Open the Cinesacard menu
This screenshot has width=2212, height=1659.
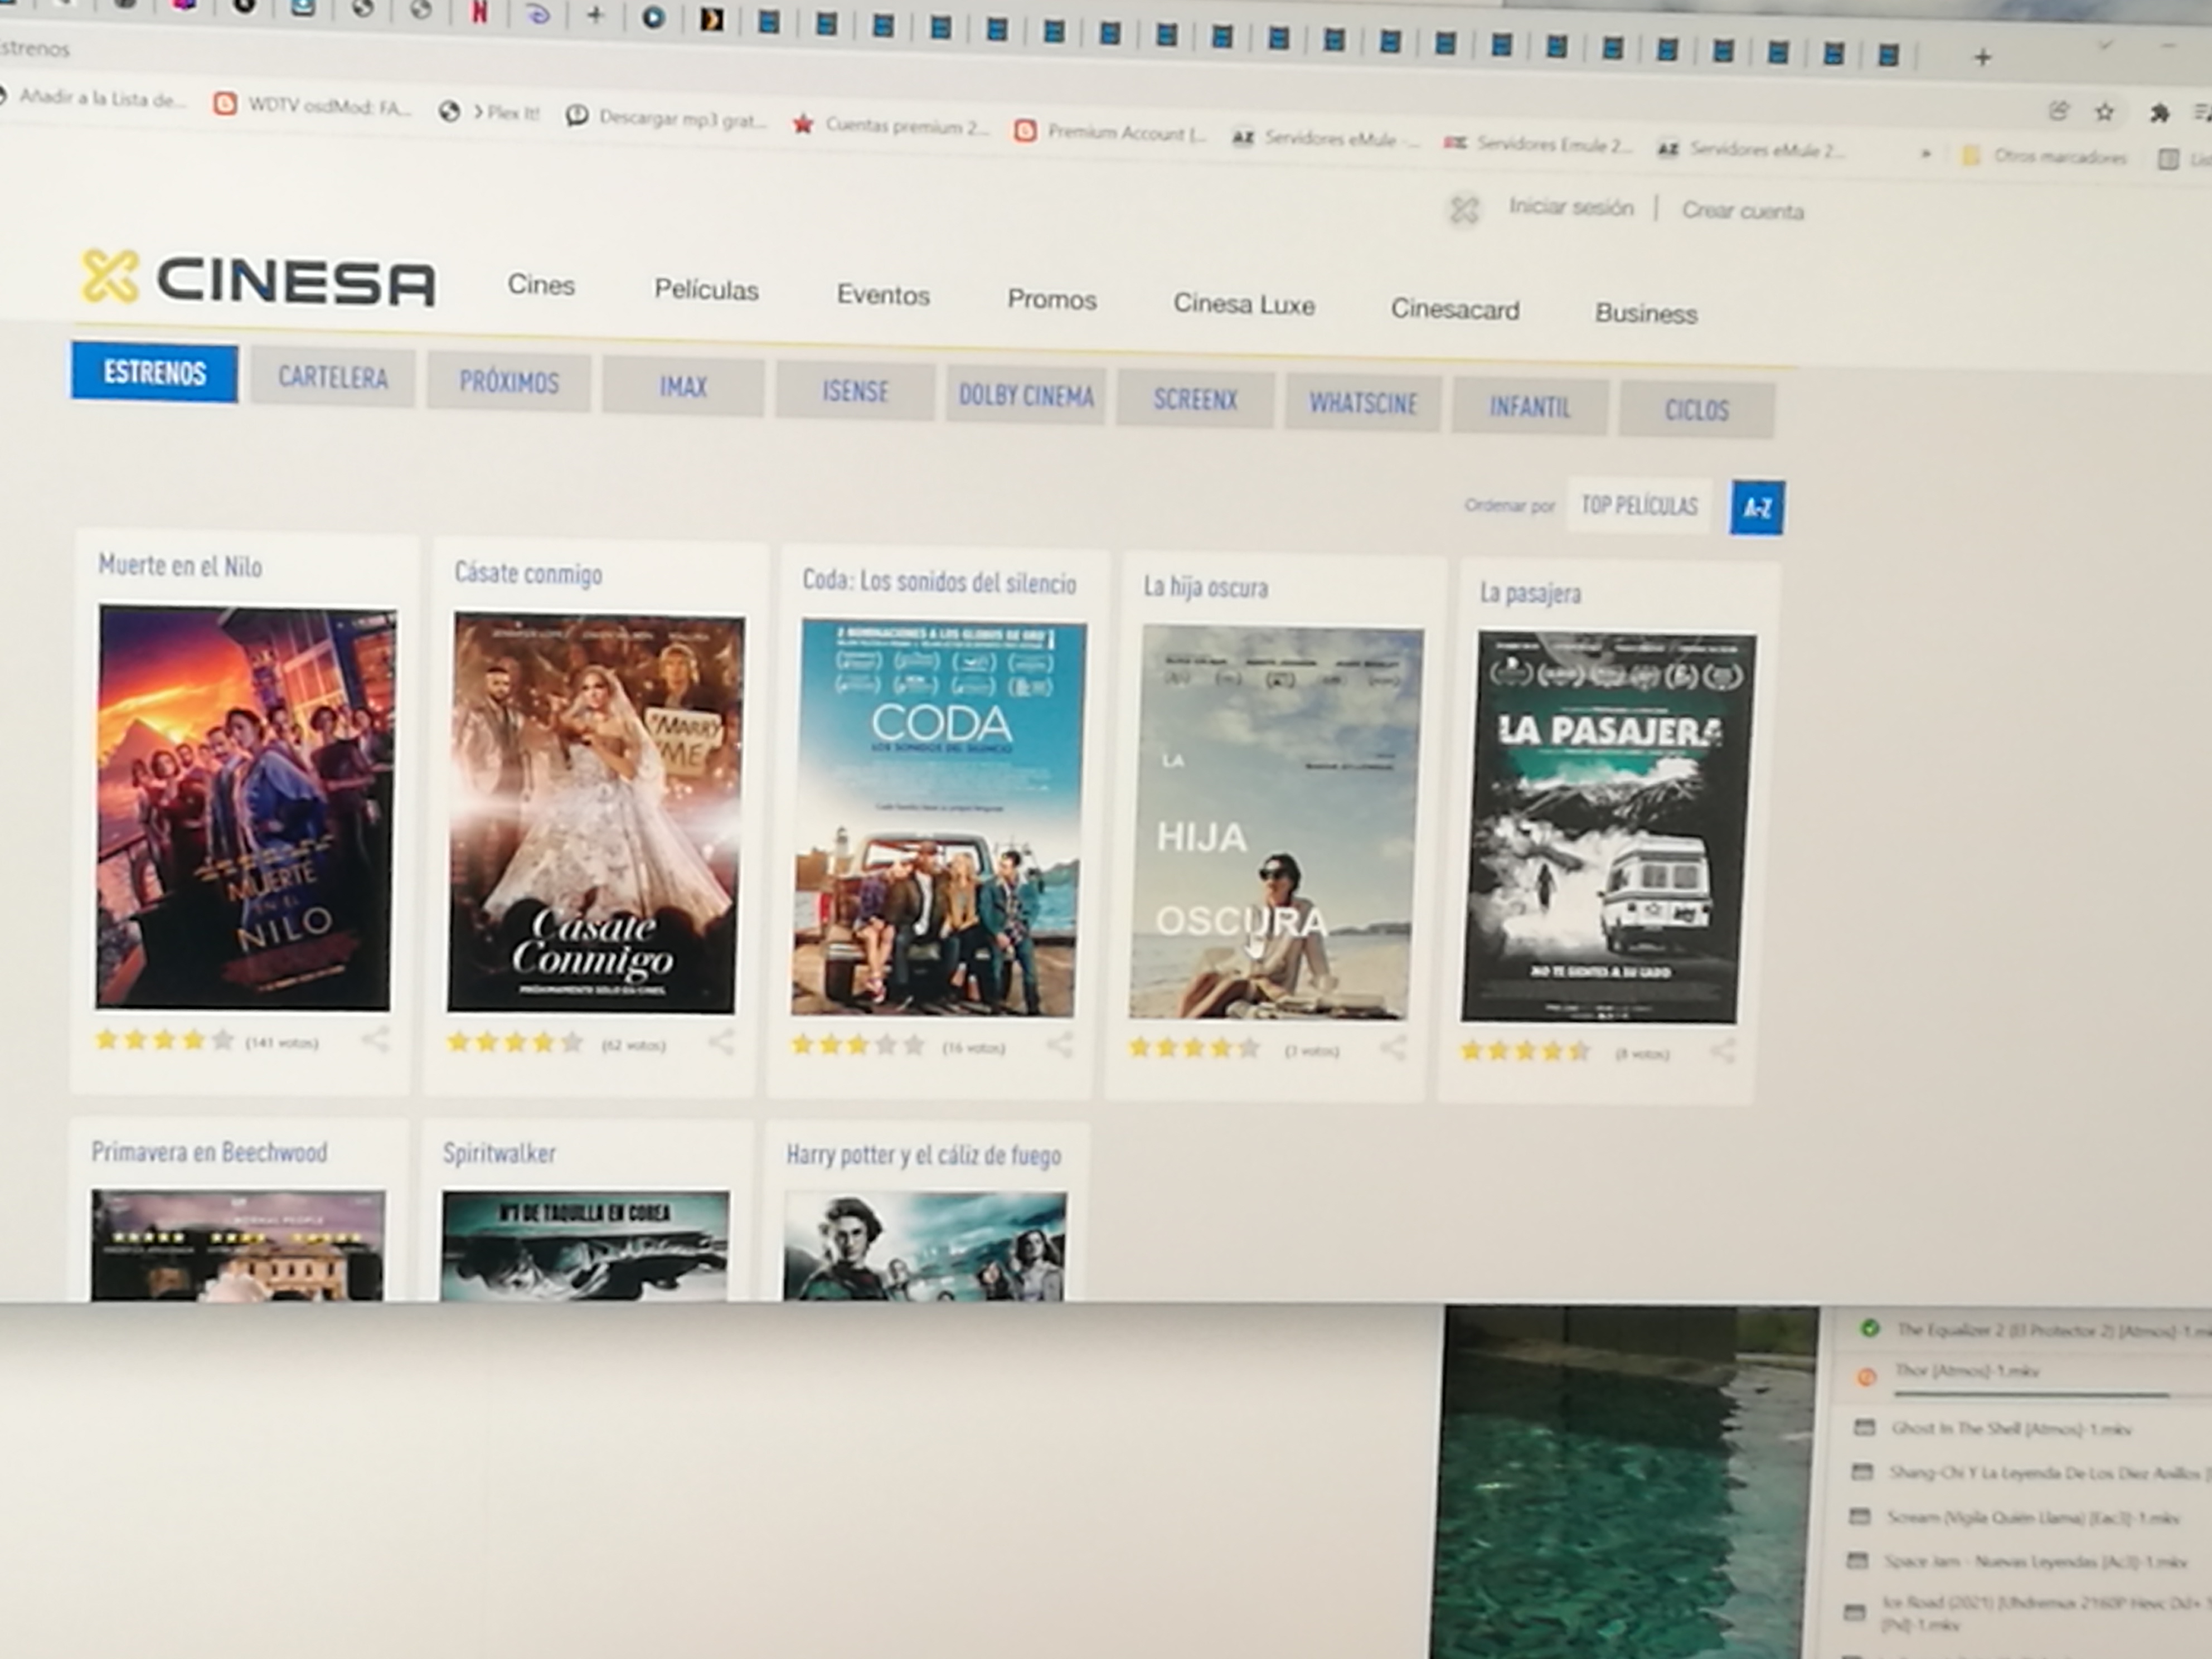[1455, 310]
